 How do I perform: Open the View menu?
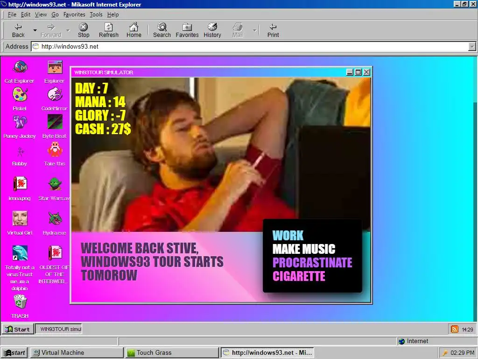41,14
